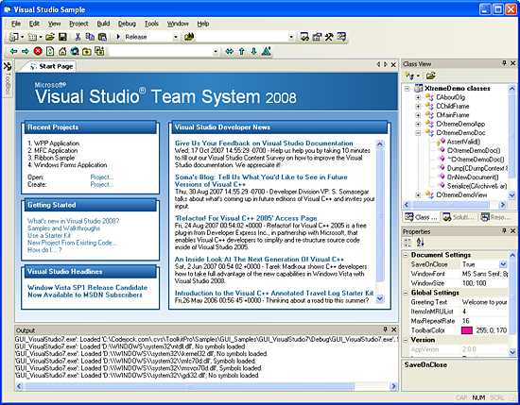Expand the CMainFrame class node
The width and height of the screenshot is (520, 405).
click(x=418, y=115)
